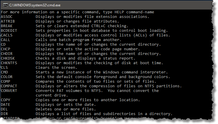Select the DIR command entry
Viewport: 218px width, 124px height.
point(87,114)
